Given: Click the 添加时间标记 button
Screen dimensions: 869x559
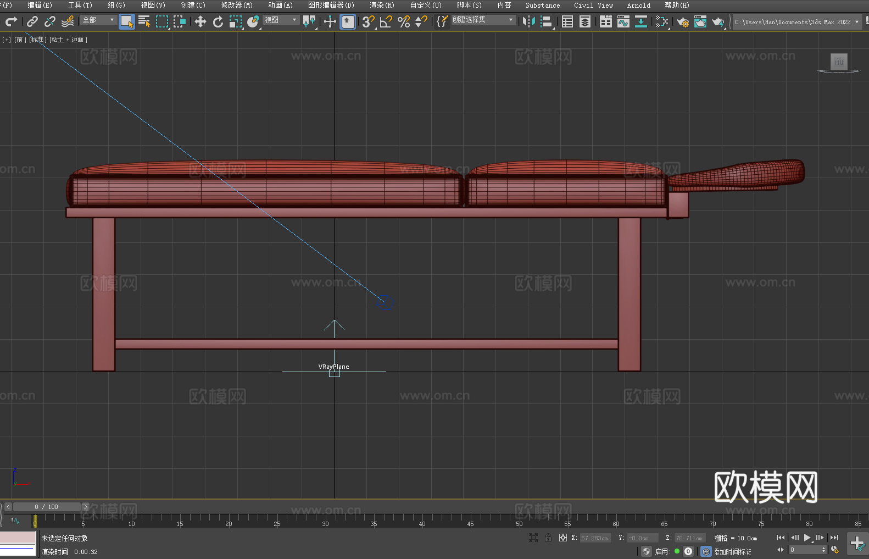Looking at the screenshot, I should click(x=732, y=551).
